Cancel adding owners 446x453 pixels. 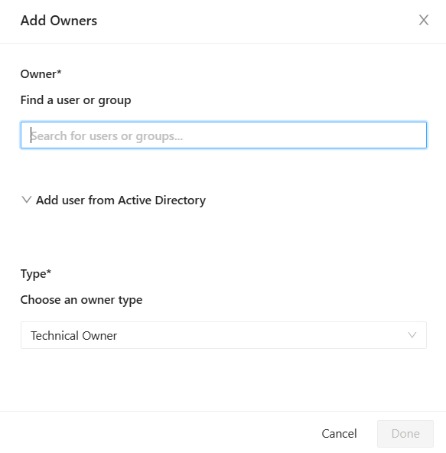point(339,434)
